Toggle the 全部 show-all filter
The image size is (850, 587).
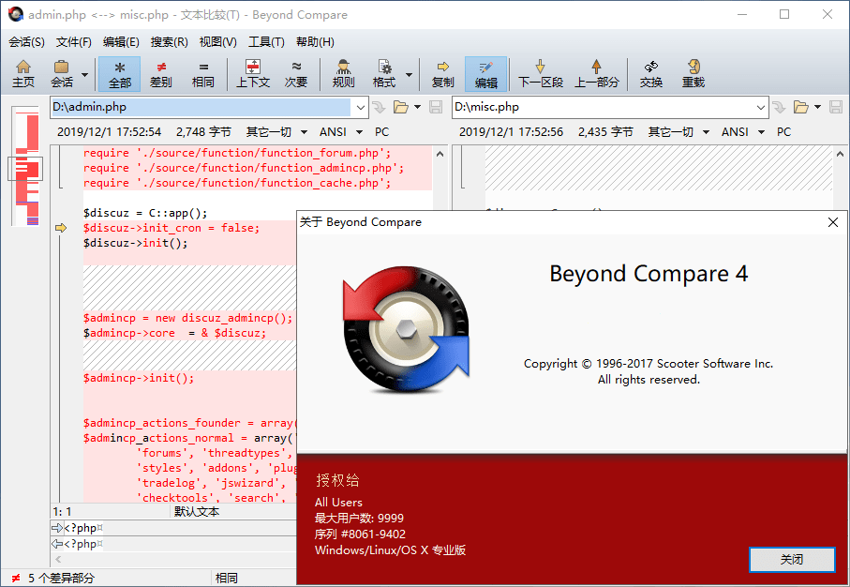pos(119,74)
